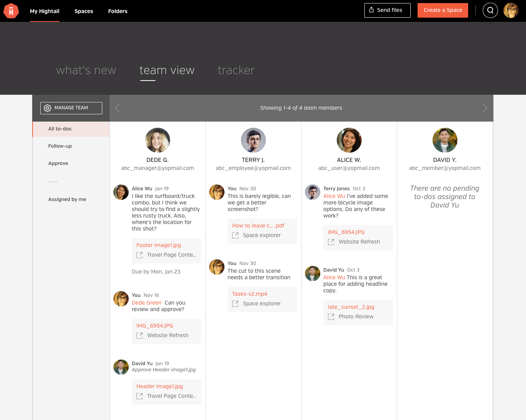Open Folders in the top navigation
Viewport: 526px width, 420px height.
click(x=118, y=11)
